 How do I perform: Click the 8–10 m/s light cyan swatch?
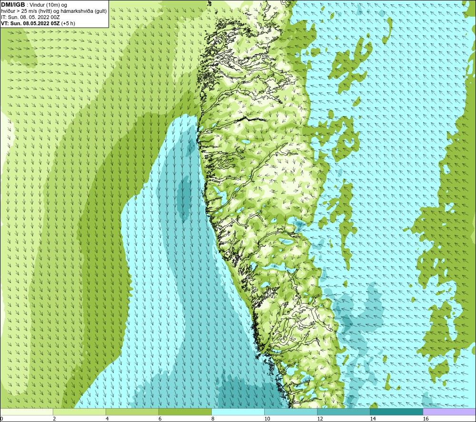(x=238, y=412)
